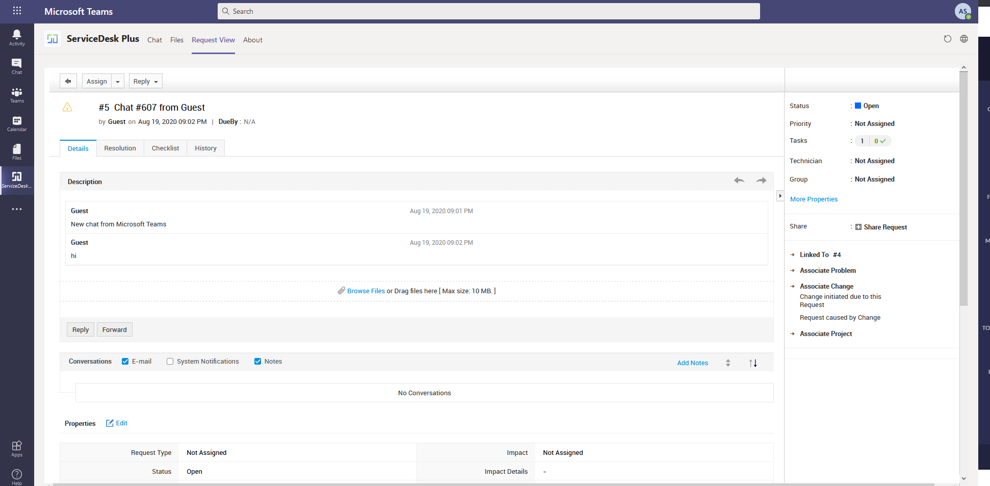Toggle the Notes conversations checkbox
Screen dimensions: 990x486
pyautogui.click(x=257, y=362)
